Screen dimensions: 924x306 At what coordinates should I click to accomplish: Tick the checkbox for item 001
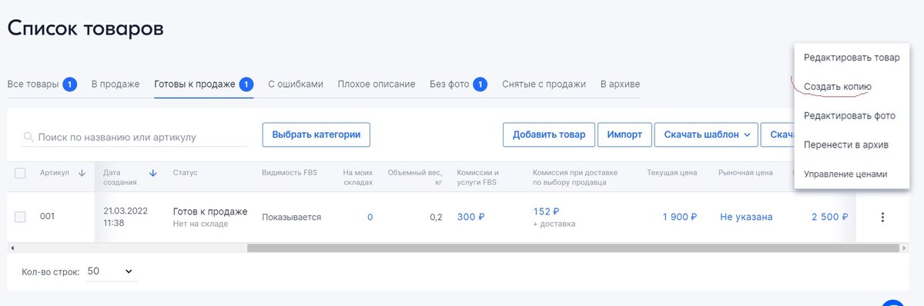(x=21, y=217)
